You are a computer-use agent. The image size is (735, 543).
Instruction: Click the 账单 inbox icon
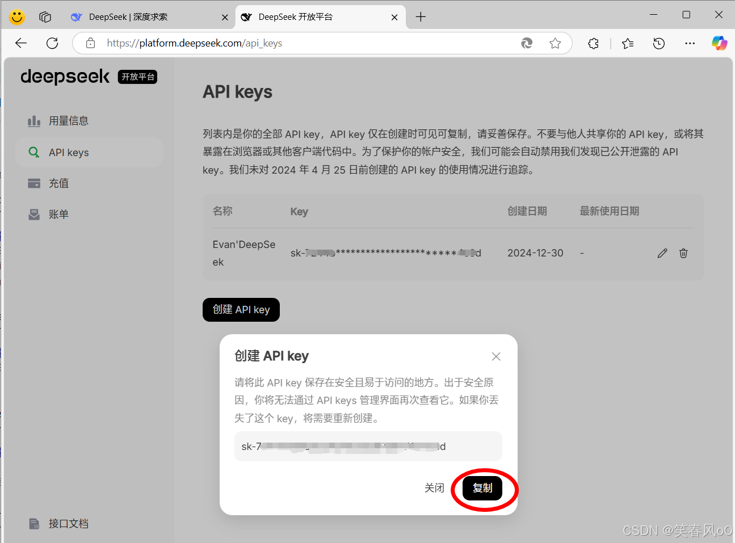pos(34,214)
